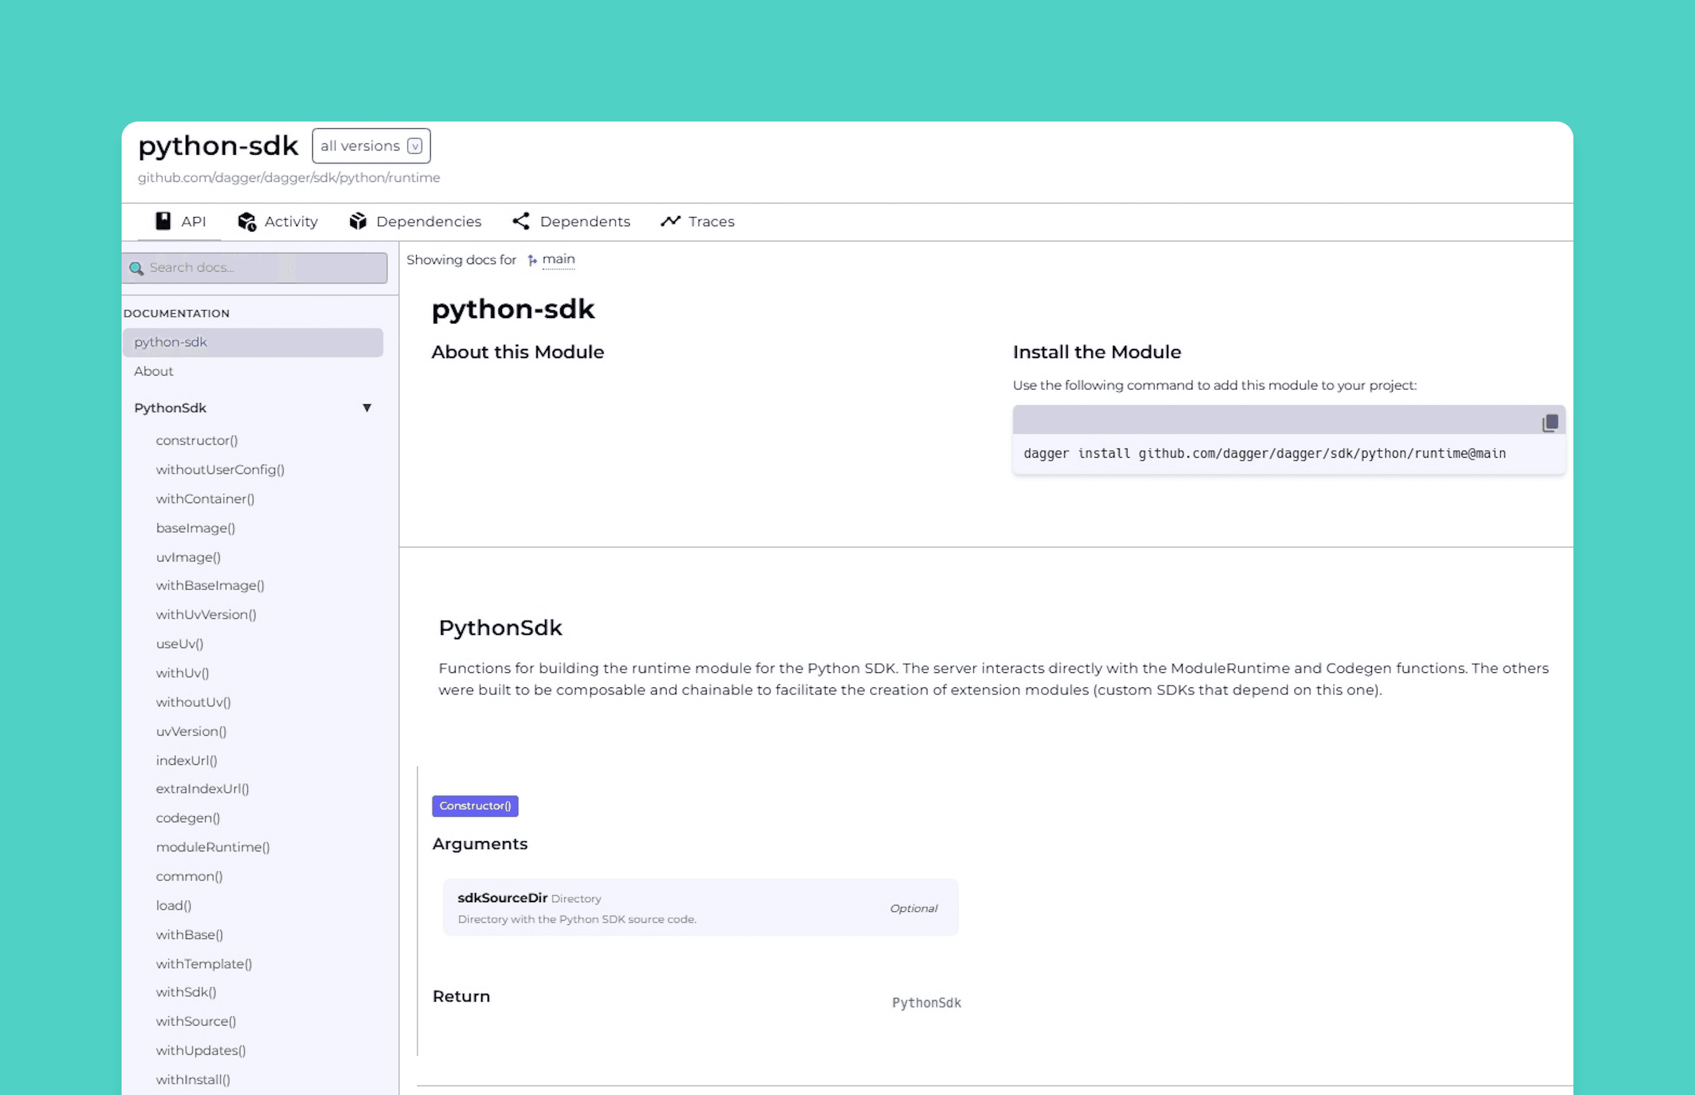Focus the Search docs field
1695x1095 pixels.
click(x=263, y=268)
